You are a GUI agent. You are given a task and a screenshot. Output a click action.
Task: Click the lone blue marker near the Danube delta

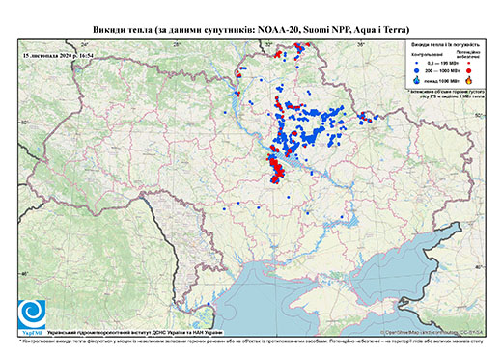(209, 304)
